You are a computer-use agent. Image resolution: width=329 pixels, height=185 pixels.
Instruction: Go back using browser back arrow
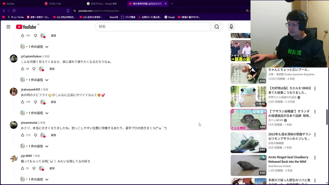pos(4,11)
